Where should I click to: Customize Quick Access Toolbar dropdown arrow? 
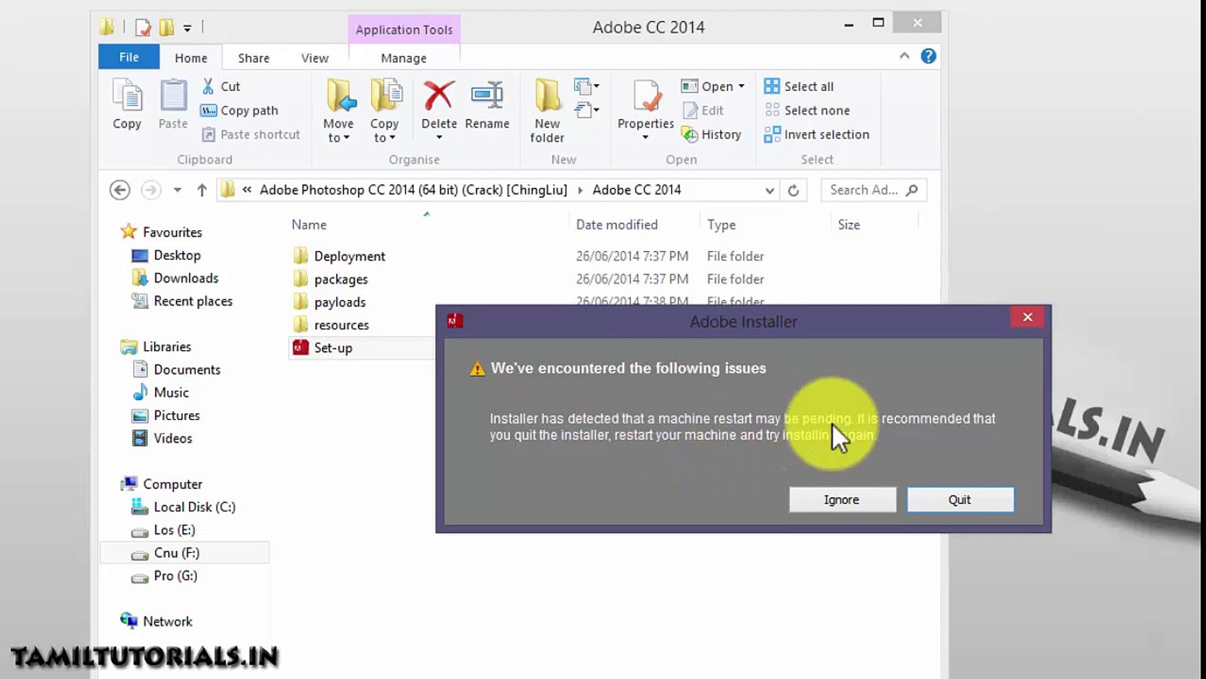tap(187, 28)
